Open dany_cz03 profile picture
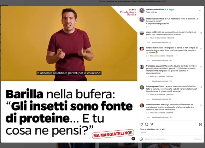 coord(142,33)
